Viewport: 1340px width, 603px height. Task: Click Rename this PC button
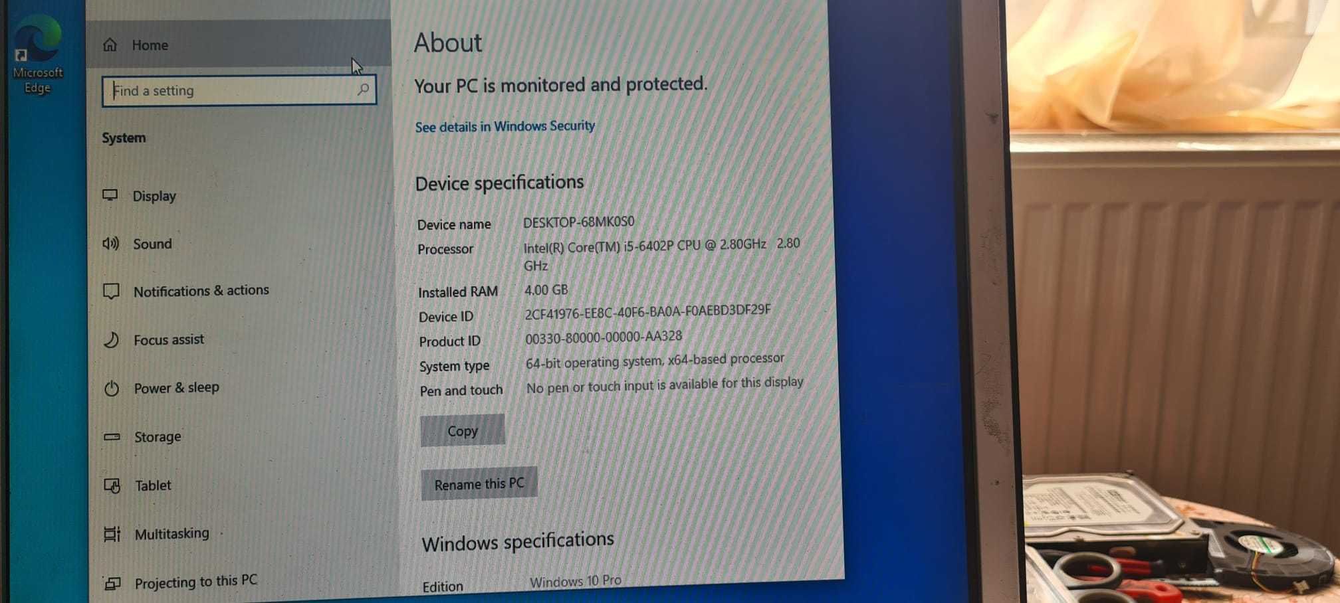[x=479, y=483]
